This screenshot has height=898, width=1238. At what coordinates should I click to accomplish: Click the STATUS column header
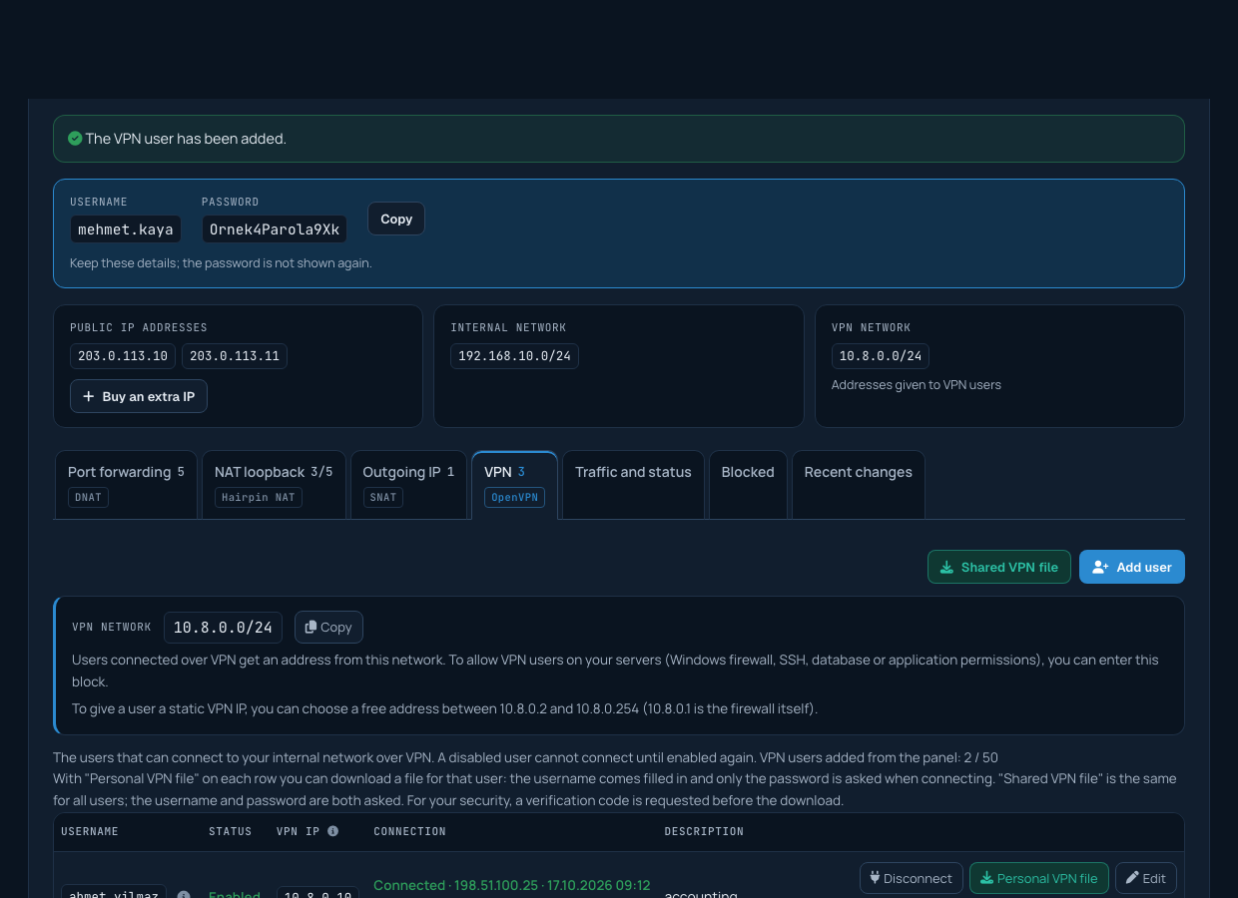coord(231,831)
